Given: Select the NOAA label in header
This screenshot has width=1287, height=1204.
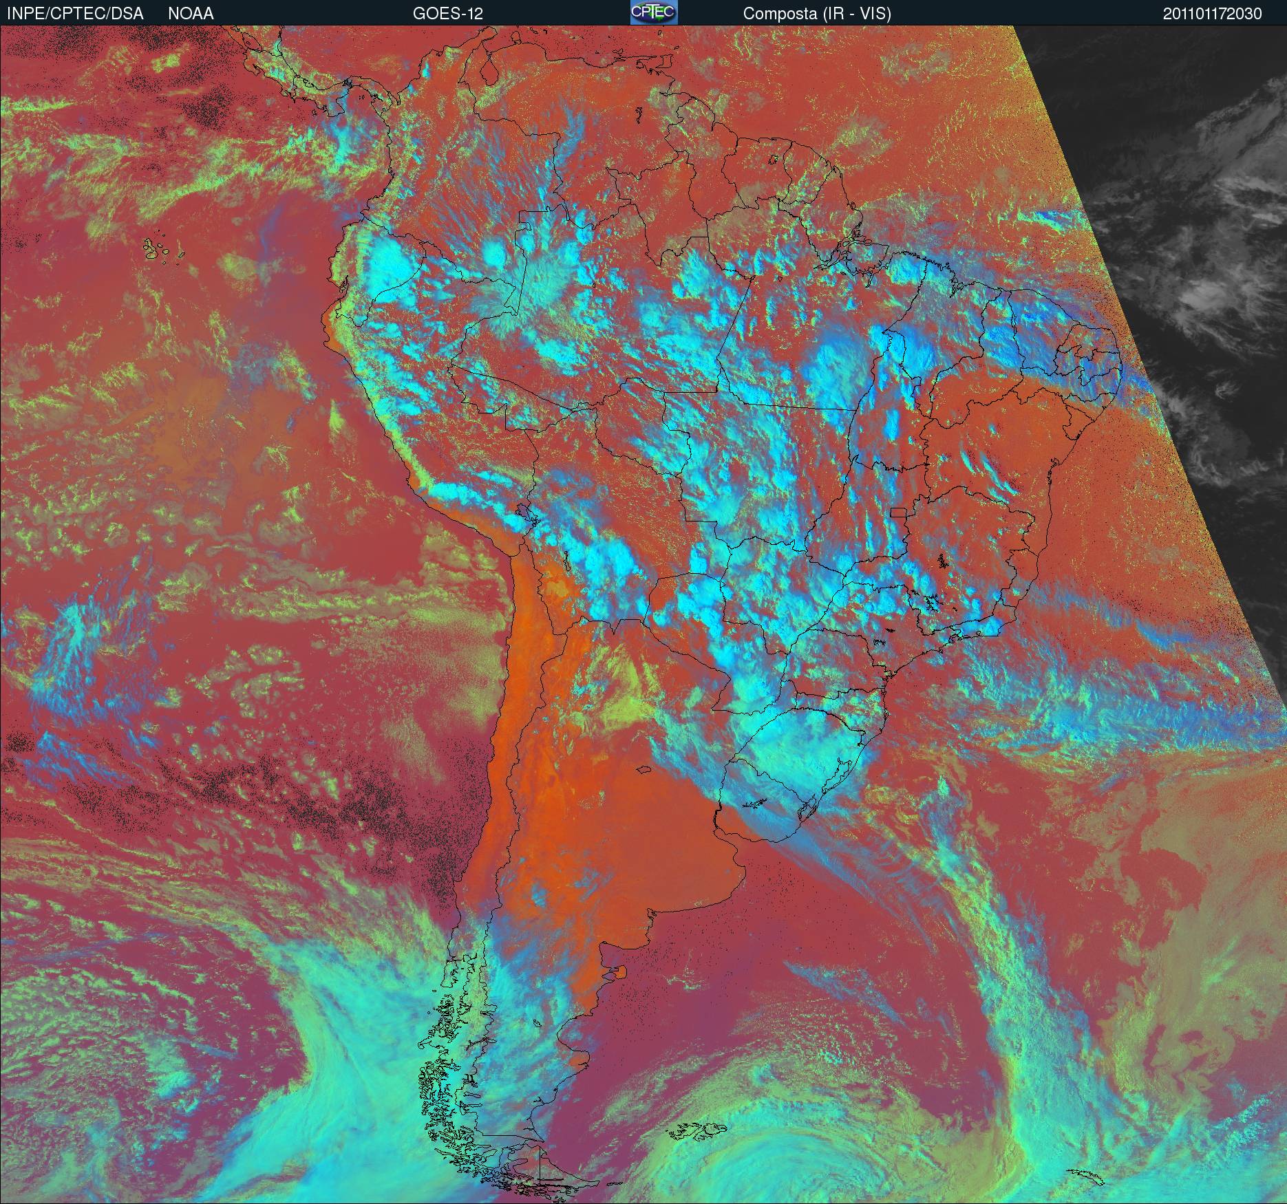Looking at the screenshot, I should pos(191,14).
